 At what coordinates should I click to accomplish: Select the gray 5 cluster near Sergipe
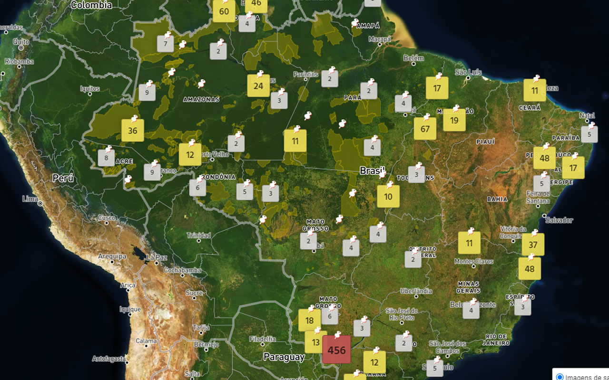pos(541,183)
